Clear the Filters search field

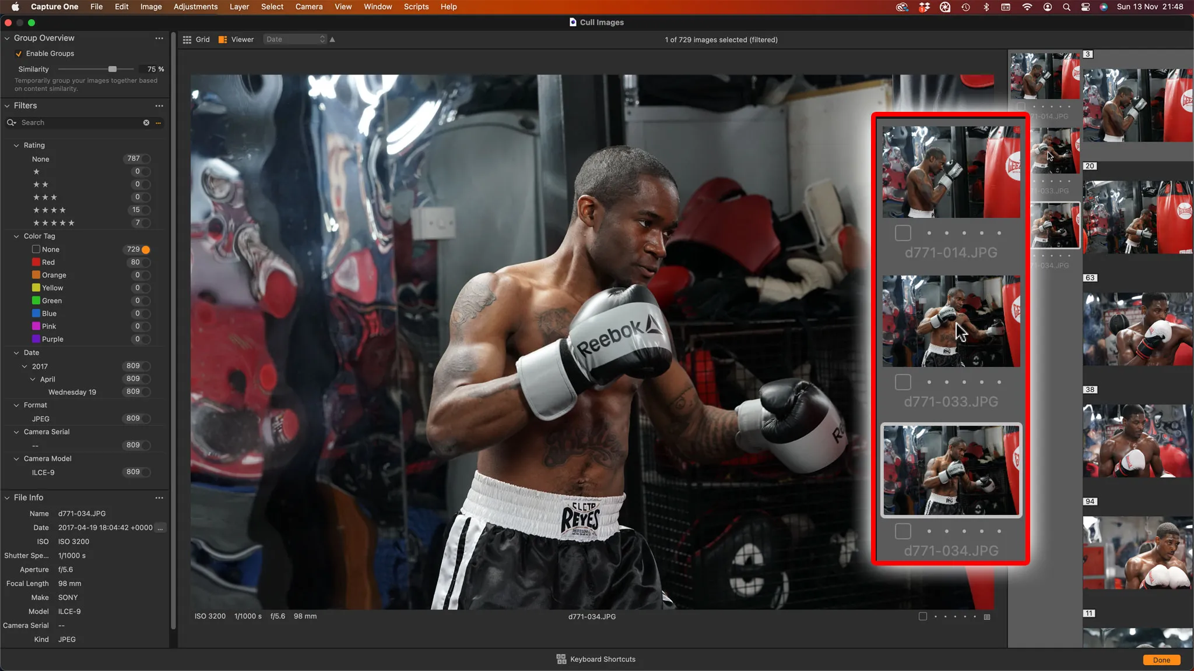coord(146,123)
